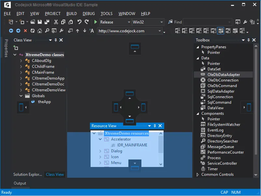The height and width of the screenshot is (196, 261).
Task: Click the Save floppy disk icon
Action: pyautogui.click(x=40, y=22)
